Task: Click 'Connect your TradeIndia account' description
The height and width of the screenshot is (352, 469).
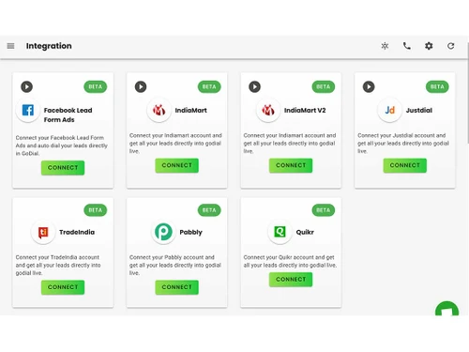Action: pyautogui.click(x=58, y=265)
